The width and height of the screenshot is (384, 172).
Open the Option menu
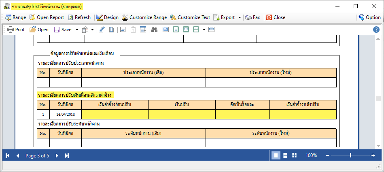369,17
